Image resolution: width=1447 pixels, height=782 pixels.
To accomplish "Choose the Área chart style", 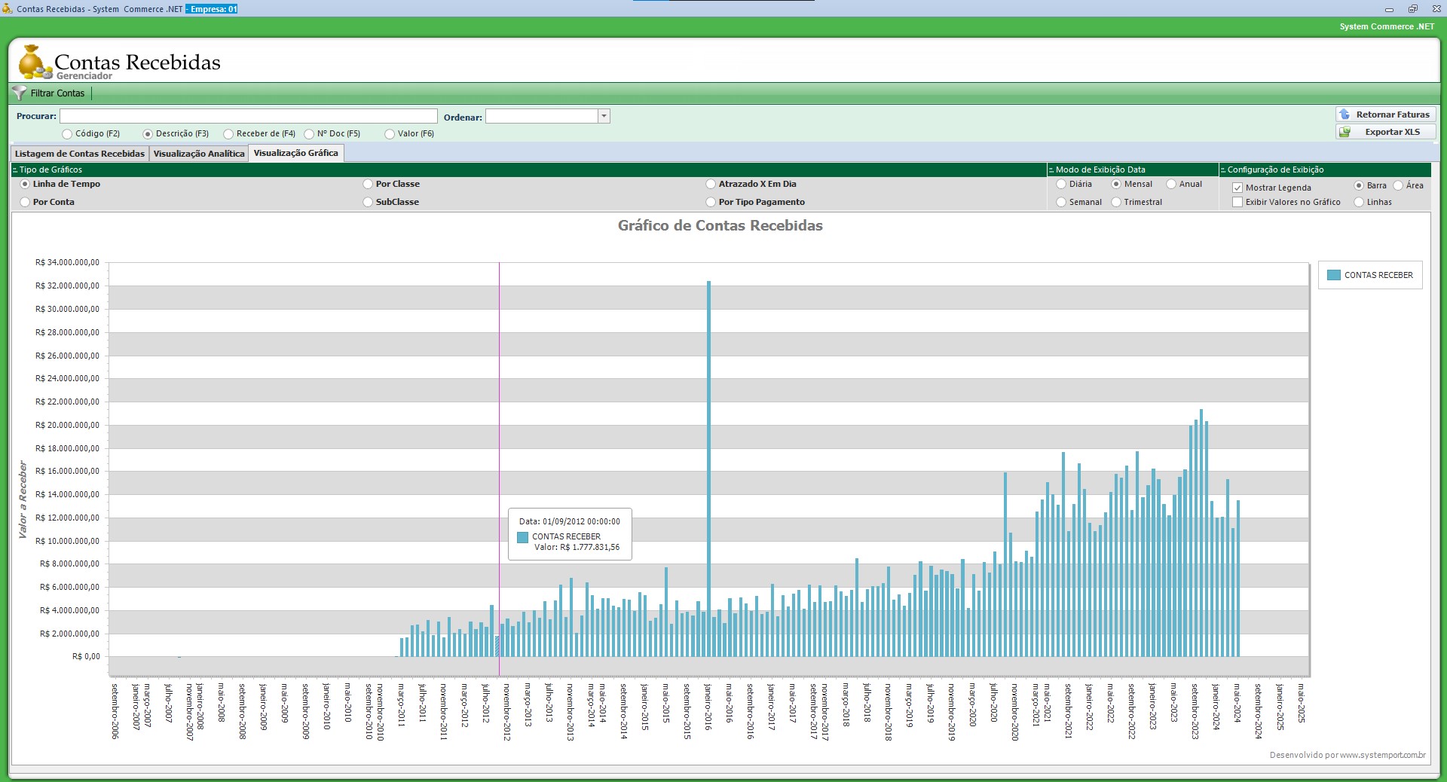I will click(1398, 185).
